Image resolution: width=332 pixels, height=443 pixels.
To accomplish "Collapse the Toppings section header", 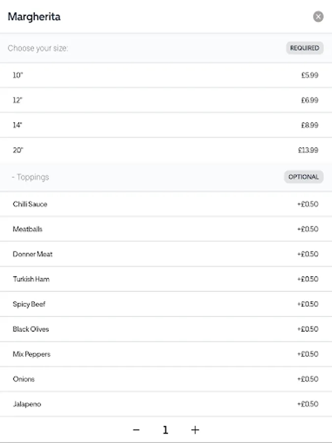I will (x=30, y=177).
